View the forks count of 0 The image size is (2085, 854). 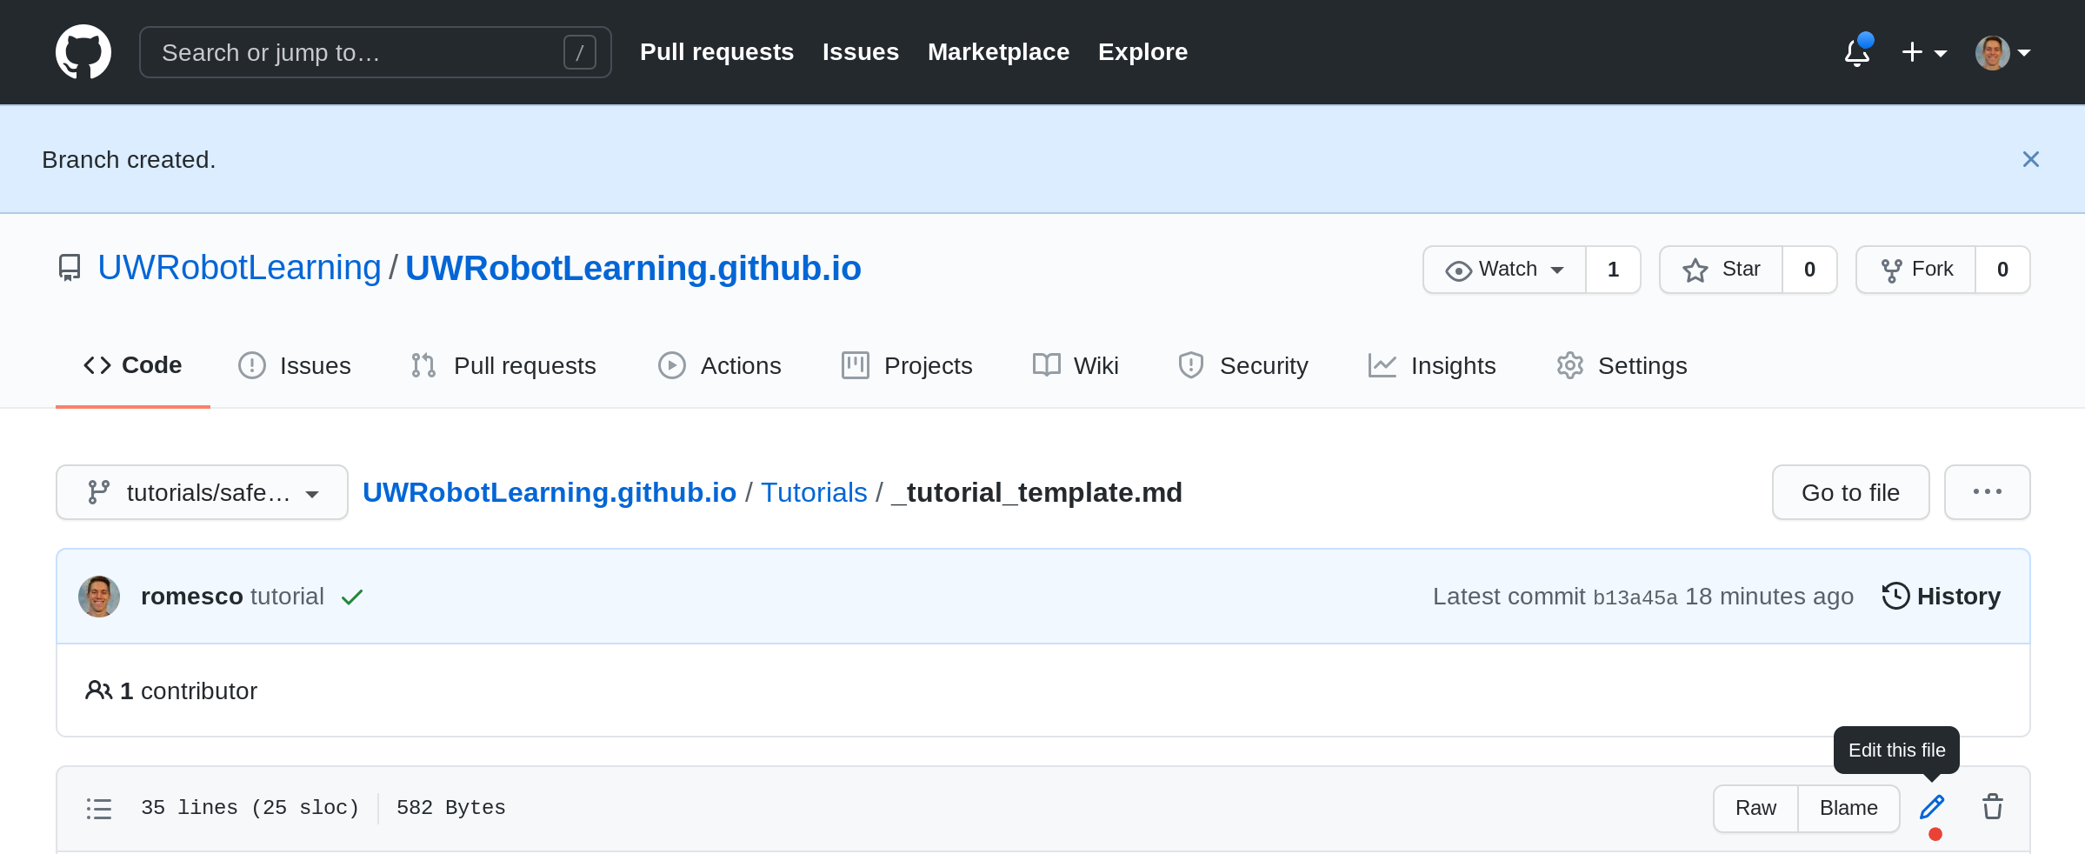tap(2002, 270)
